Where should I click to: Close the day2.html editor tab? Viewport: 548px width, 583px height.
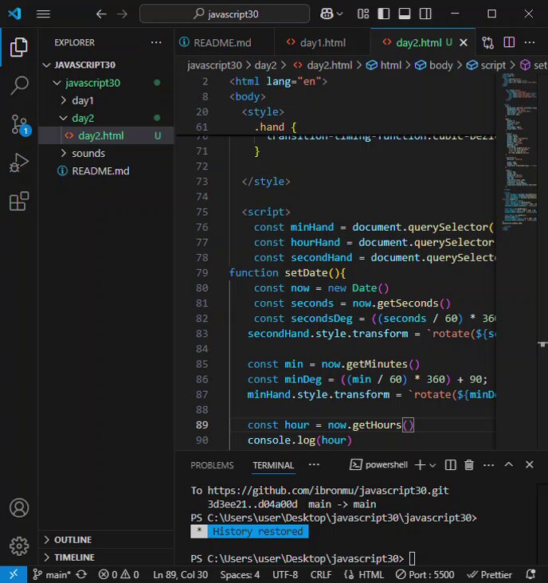(464, 43)
